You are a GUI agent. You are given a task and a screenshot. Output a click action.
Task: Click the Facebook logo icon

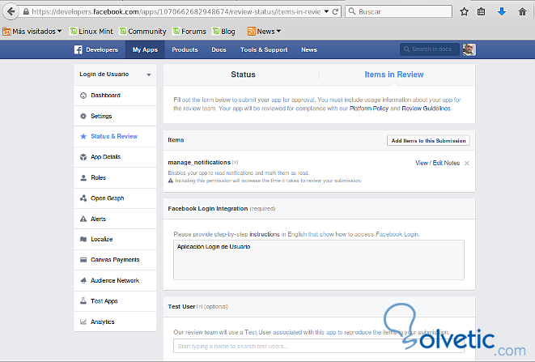79,50
